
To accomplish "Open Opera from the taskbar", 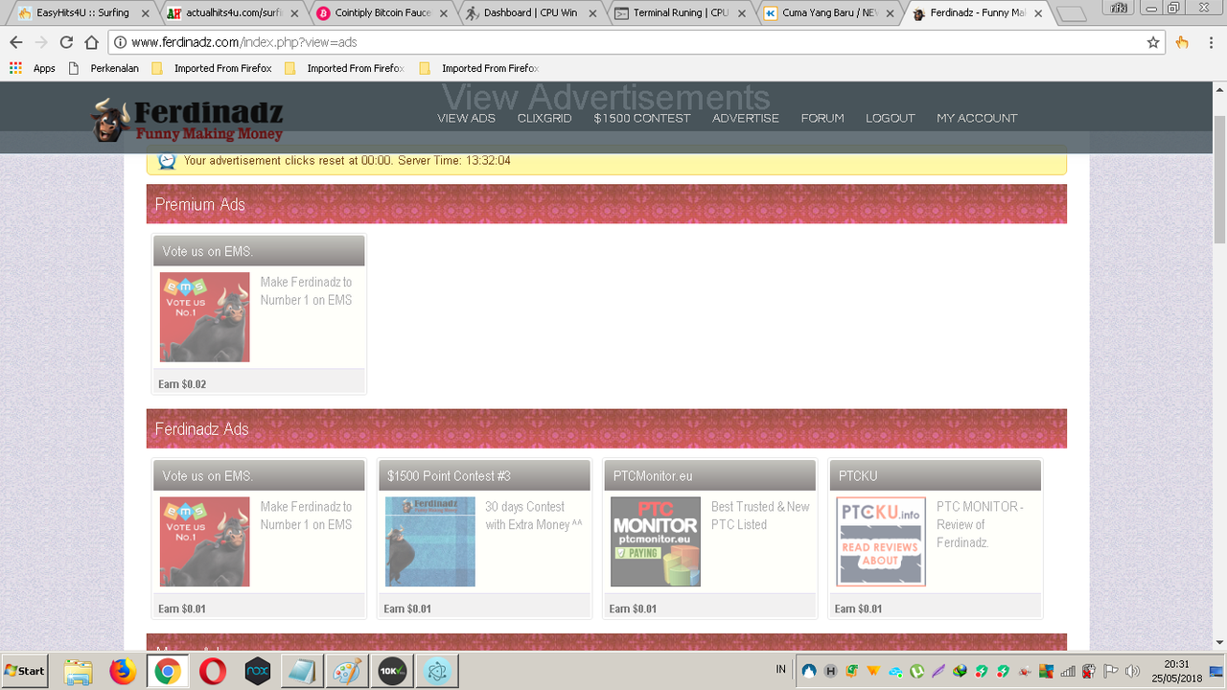I will [212, 671].
